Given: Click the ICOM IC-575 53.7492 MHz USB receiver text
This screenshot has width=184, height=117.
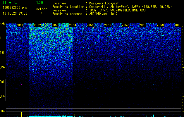Looking at the screenshot, I should (117, 10).
